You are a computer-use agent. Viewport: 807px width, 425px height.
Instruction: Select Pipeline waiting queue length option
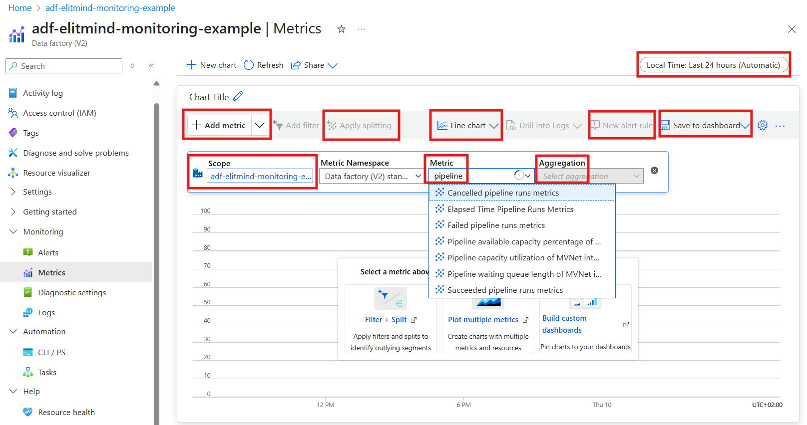pyautogui.click(x=522, y=274)
